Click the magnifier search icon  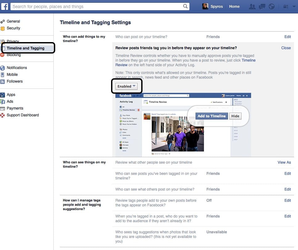[185, 6]
